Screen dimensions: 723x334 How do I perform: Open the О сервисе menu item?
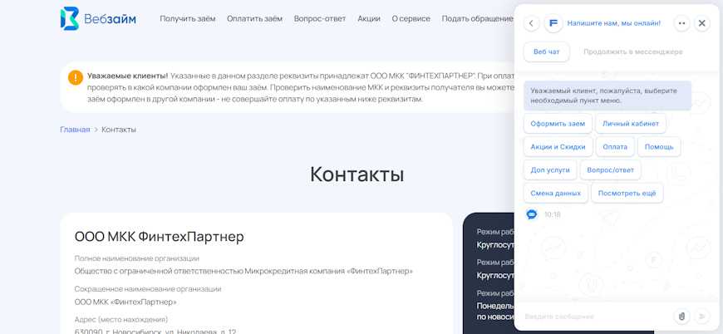411,19
